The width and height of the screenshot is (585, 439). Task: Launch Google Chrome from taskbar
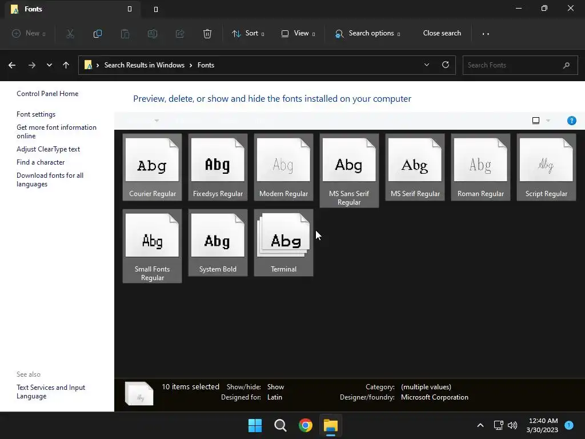click(x=306, y=425)
